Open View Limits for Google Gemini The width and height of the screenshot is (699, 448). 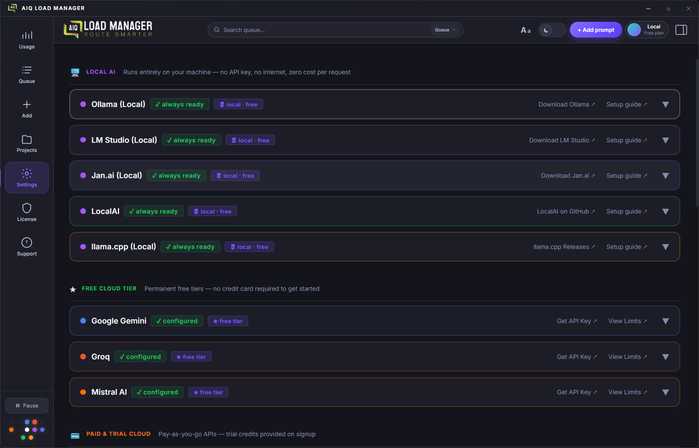click(627, 321)
